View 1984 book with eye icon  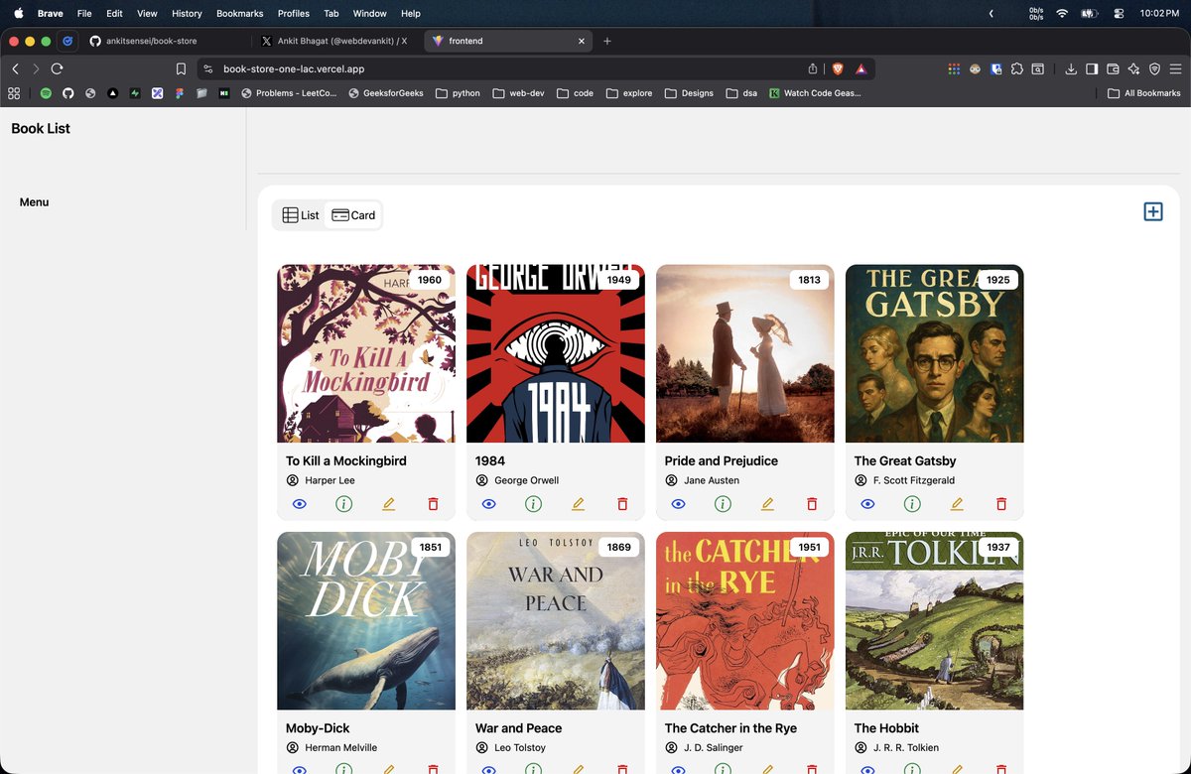[x=488, y=504]
